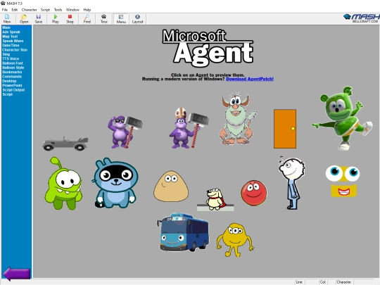This screenshot has width=380, height=285.
Task: Preview the green Gummy Bear agent
Action: click(x=342, y=118)
